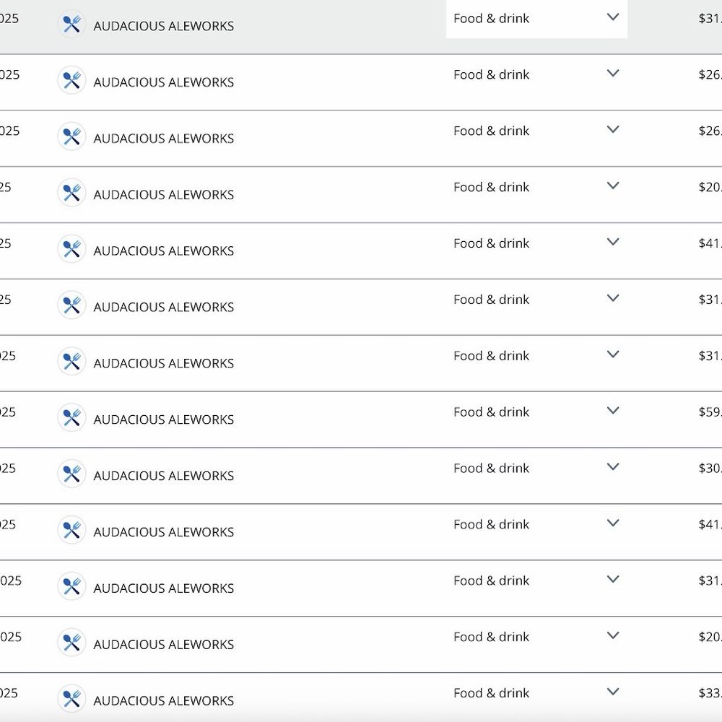Image resolution: width=722 pixels, height=722 pixels.
Task: Click the fork-and-spoon icon in the highlighted top row
Action: pyautogui.click(x=71, y=24)
